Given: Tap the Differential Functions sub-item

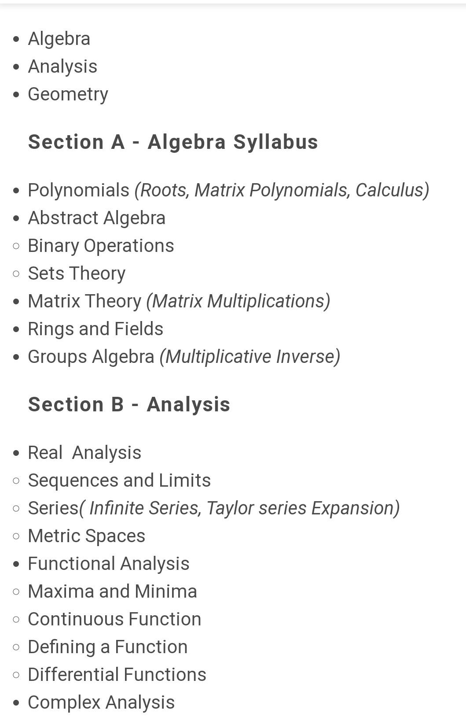Looking at the screenshot, I should click(117, 675).
